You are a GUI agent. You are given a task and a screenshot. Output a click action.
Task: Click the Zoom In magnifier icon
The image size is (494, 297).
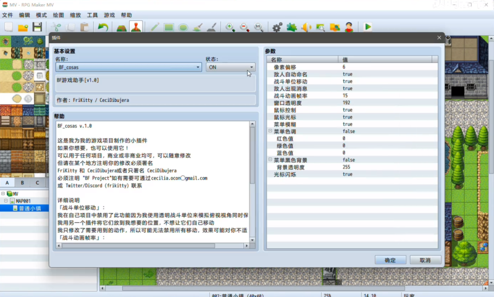[x=230, y=27]
